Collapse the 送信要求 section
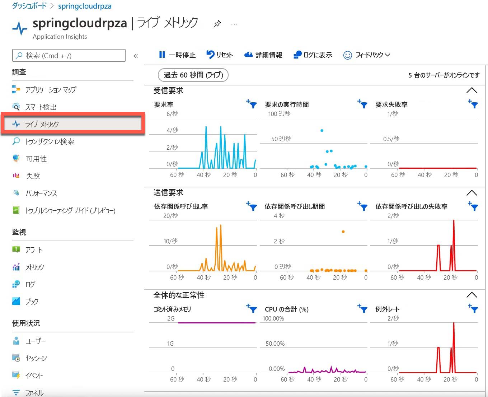Image resolution: width=488 pixels, height=397 pixels. tap(471, 193)
